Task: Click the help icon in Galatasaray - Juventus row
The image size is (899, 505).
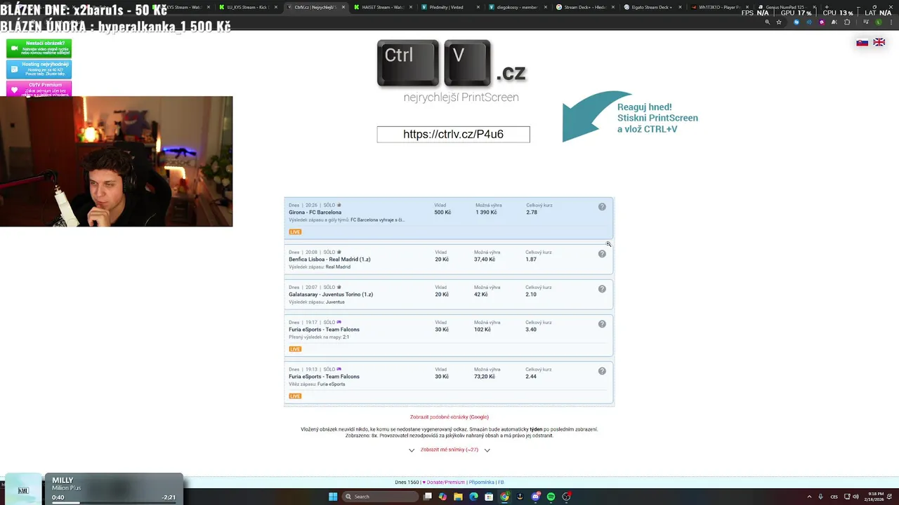Action: (x=602, y=289)
